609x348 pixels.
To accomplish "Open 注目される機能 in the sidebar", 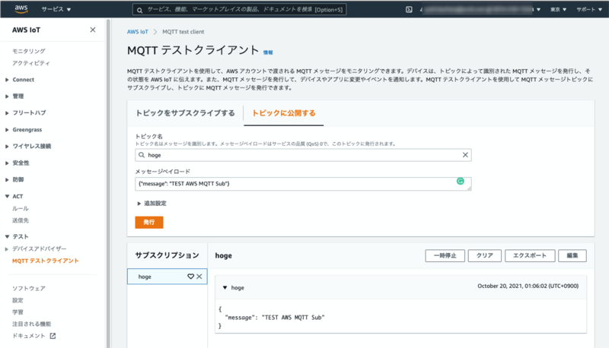I will [31, 324].
